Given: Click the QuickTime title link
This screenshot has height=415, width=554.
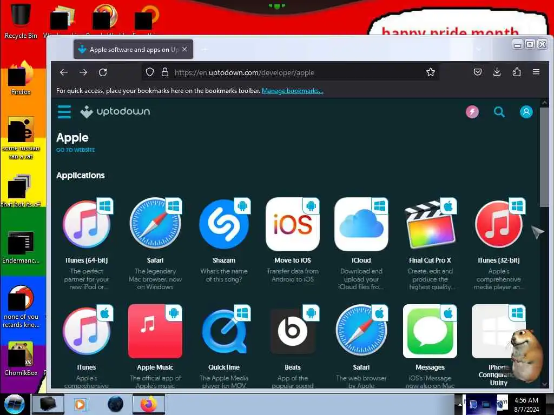Looking at the screenshot, I should [x=224, y=367].
